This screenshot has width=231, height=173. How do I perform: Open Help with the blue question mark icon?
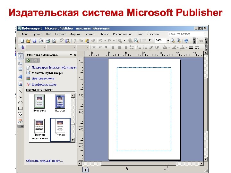click(x=186, y=41)
